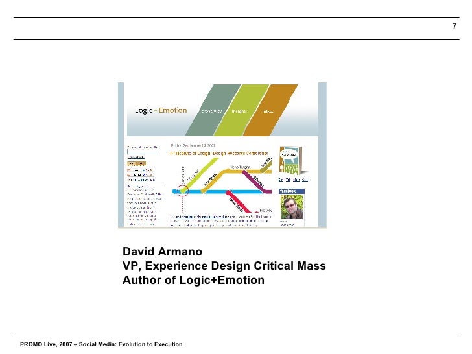Click the Subscribe button under email field
This screenshot has width=472, height=354.
[136, 157]
